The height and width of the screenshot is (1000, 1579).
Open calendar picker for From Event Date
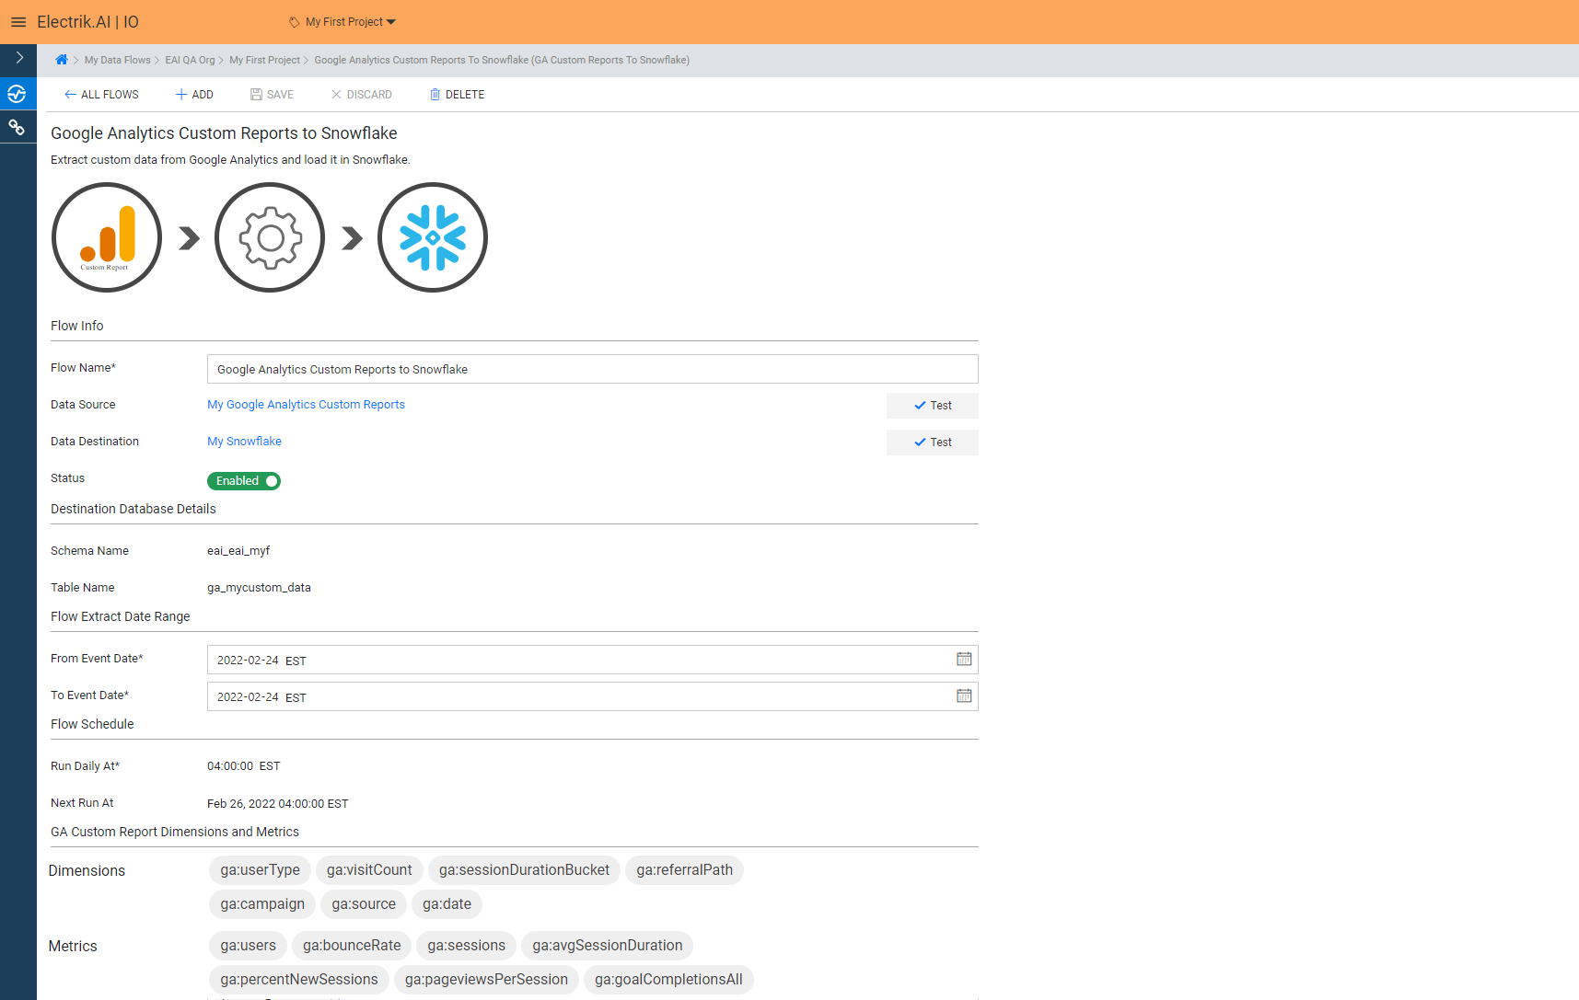(x=963, y=659)
